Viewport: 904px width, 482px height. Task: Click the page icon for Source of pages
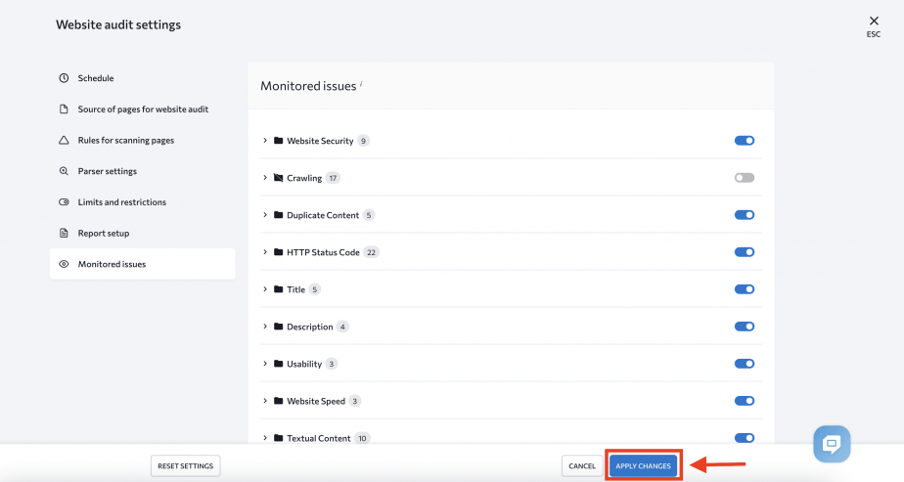coord(64,109)
